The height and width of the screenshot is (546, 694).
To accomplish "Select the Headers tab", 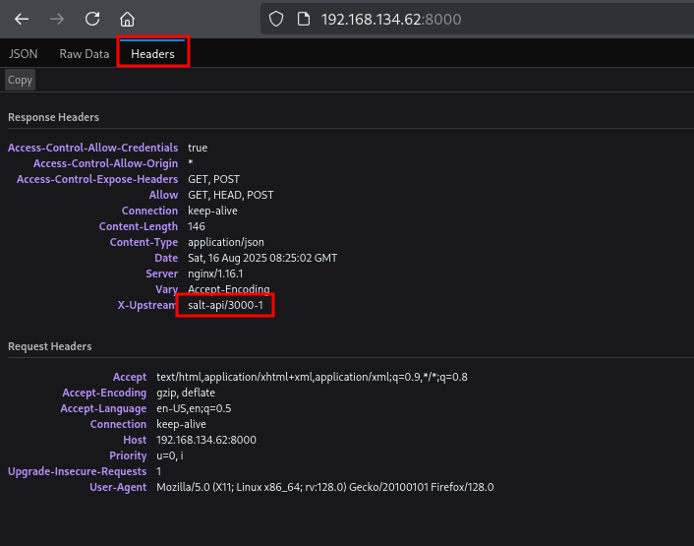I will click(x=152, y=54).
